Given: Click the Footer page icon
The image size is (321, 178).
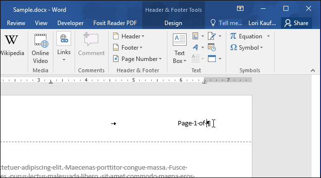Looking at the screenshot, I should pos(116,47).
